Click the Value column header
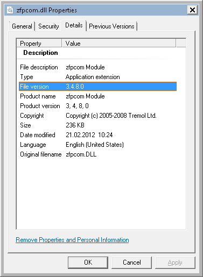The image size is (203, 277). [x=119, y=44]
